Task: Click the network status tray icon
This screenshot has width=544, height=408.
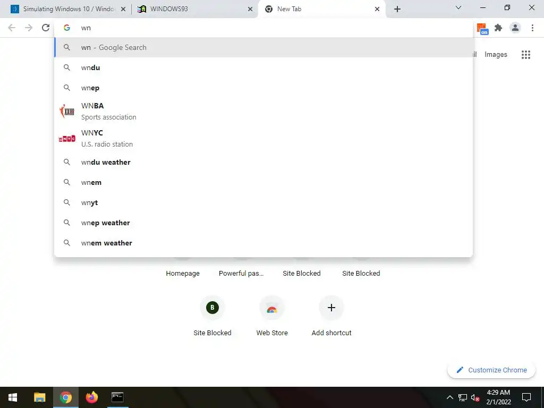Action: point(463,397)
